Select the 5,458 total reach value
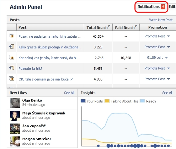 pyautogui.click(x=98, y=69)
